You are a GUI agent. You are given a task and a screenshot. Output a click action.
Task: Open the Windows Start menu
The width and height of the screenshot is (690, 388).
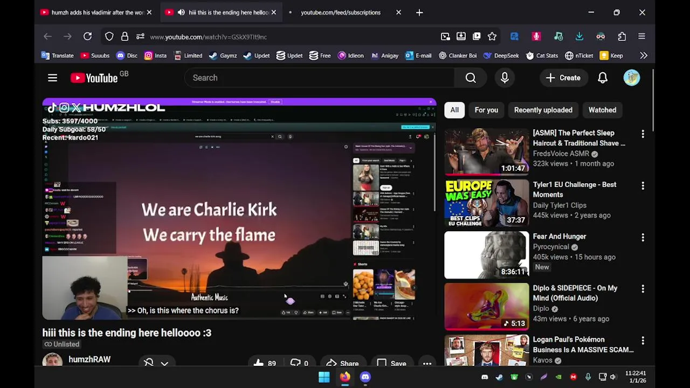coord(324,377)
